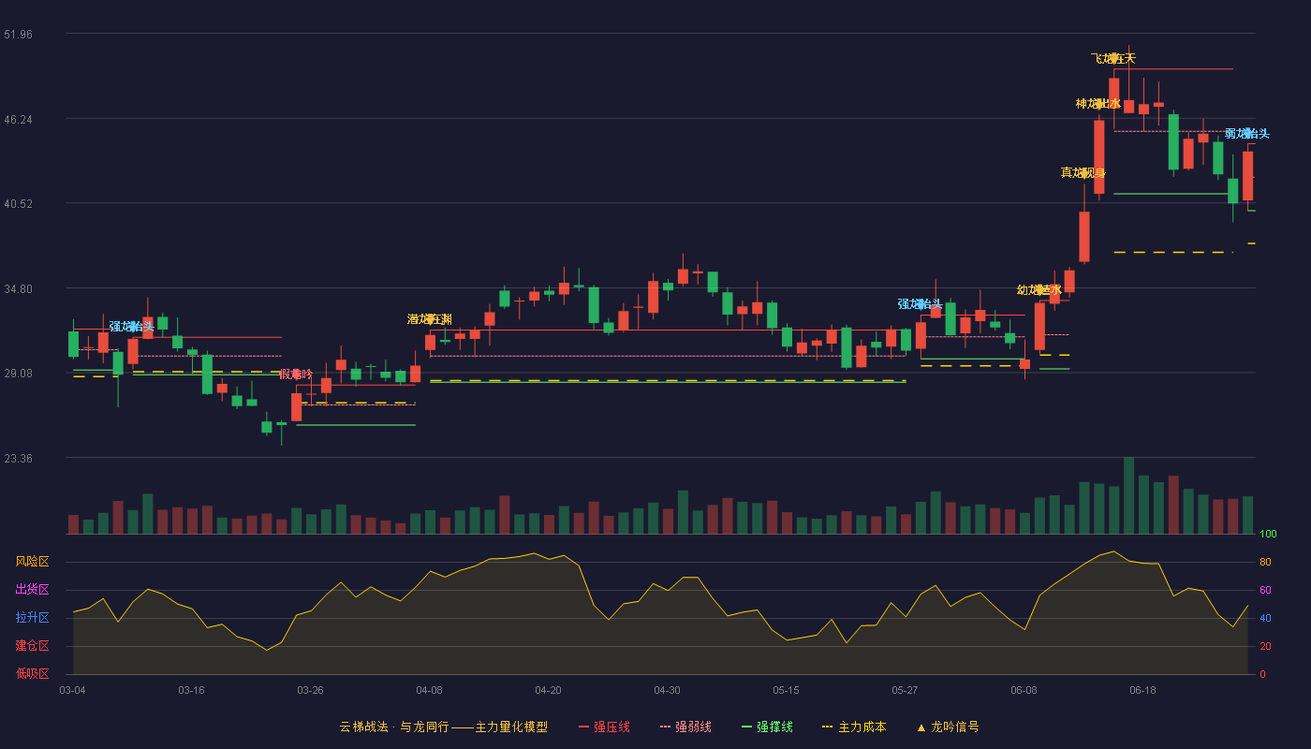The width and height of the screenshot is (1311, 749).
Task: Click the 幼龙戏水 signal marker
Action: click(x=1039, y=290)
